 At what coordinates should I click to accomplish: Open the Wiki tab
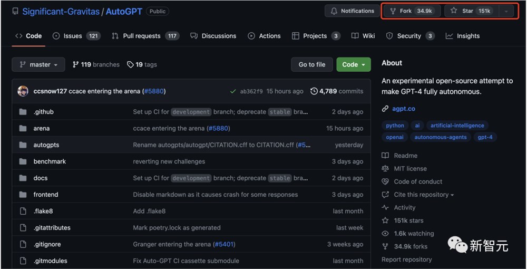point(363,36)
